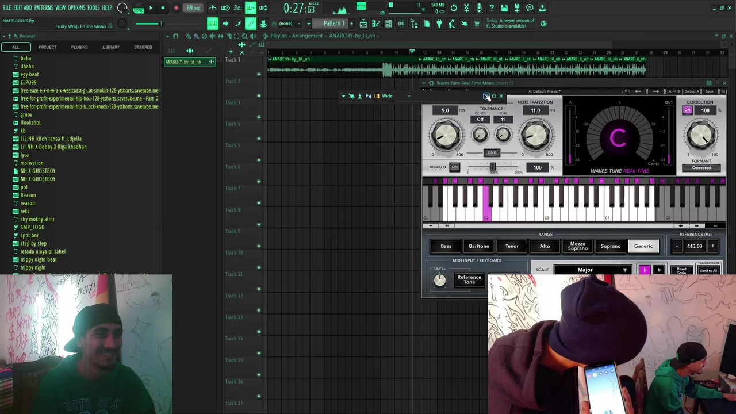Open the audio editor scissors icon
Image resolution: width=736 pixels, height=414 pixels.
click(x=466, y=8)
